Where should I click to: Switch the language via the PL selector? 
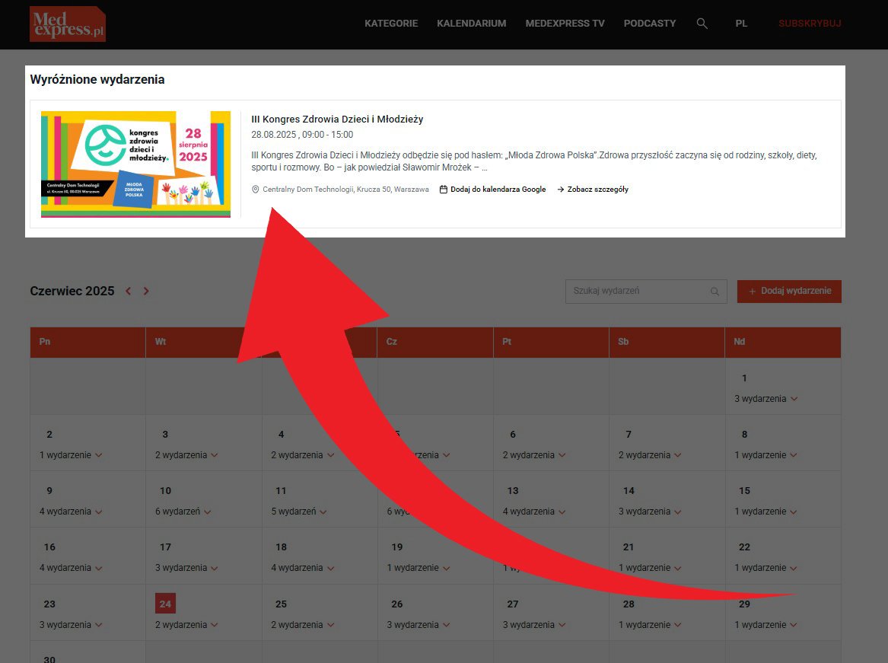(741, 24)
